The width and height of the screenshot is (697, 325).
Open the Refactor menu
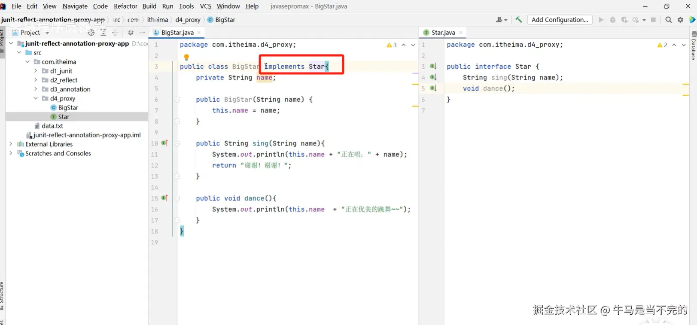[125, 6]
